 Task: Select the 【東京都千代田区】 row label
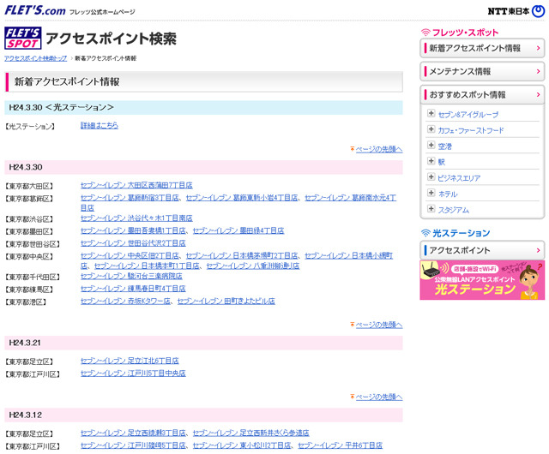(x=33, y=277)
